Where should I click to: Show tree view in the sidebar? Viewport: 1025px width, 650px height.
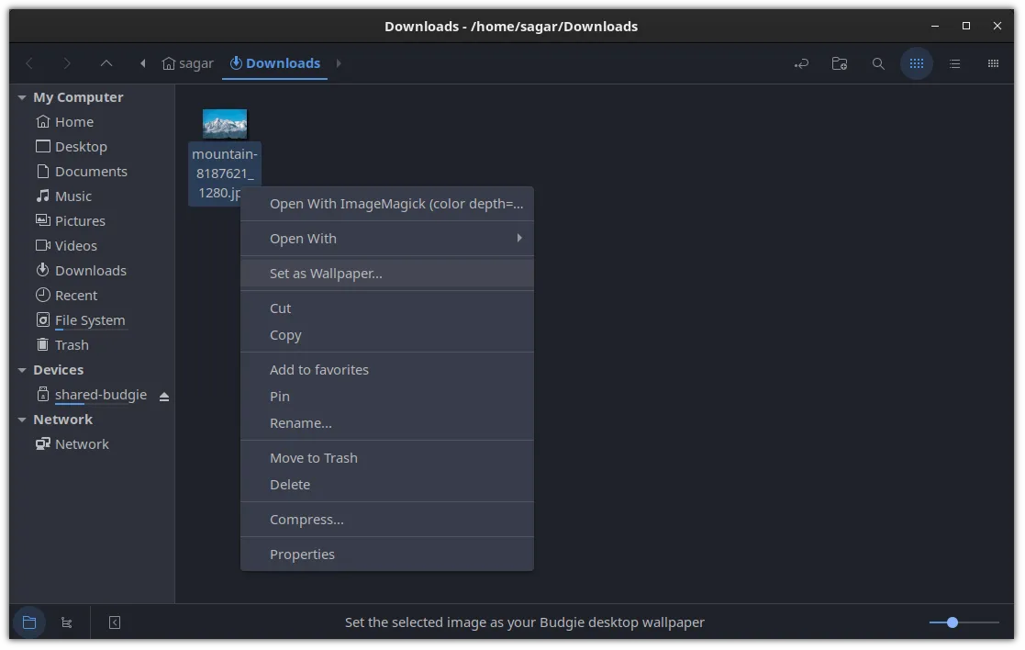pos(67,622)
